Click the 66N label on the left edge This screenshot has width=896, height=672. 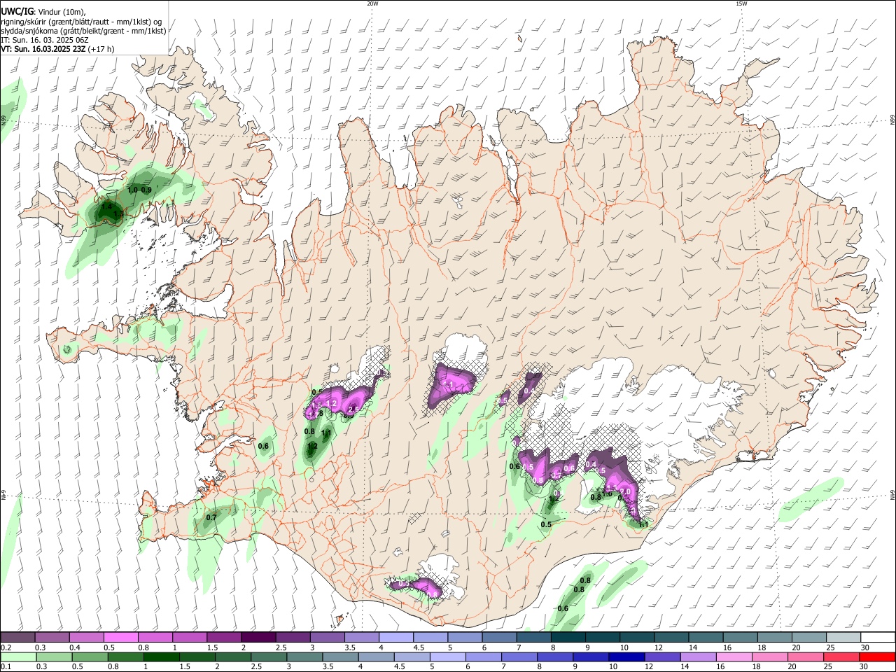3,121
